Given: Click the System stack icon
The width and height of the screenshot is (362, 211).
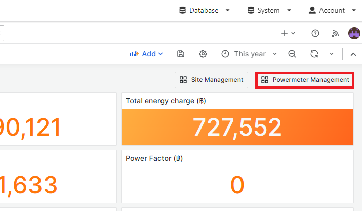Looking at the screenshot, I should coord(251,11).
